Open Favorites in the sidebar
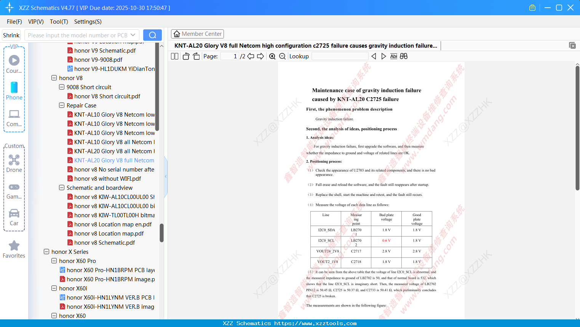The width and height of the screenshot is (580, 327). pos(14,250)
